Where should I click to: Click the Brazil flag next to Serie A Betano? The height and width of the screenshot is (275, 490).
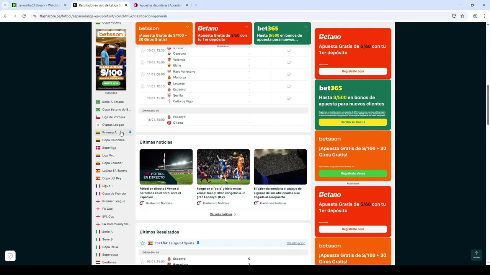tap(98, 102)
